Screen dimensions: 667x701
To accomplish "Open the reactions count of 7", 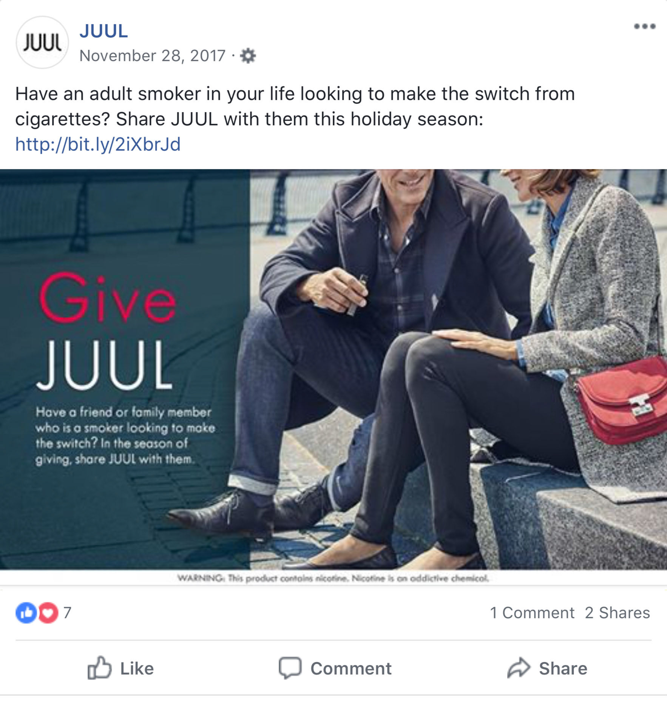I will pos(67,613).
